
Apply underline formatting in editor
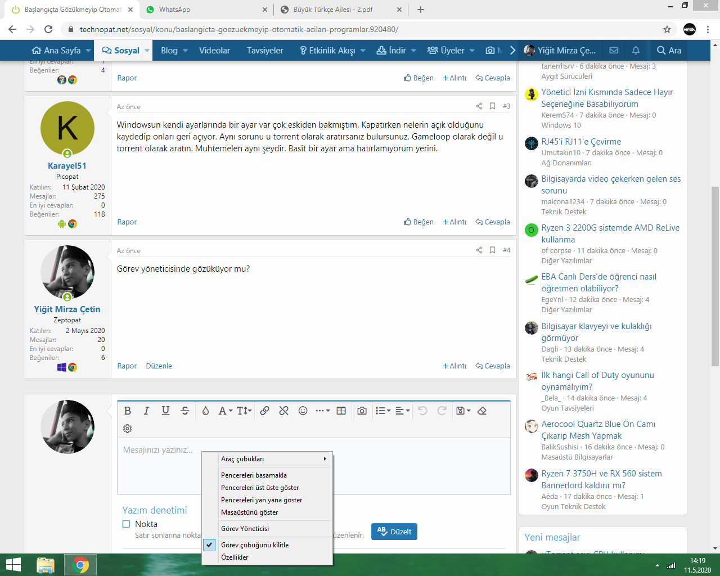(165, 411)
